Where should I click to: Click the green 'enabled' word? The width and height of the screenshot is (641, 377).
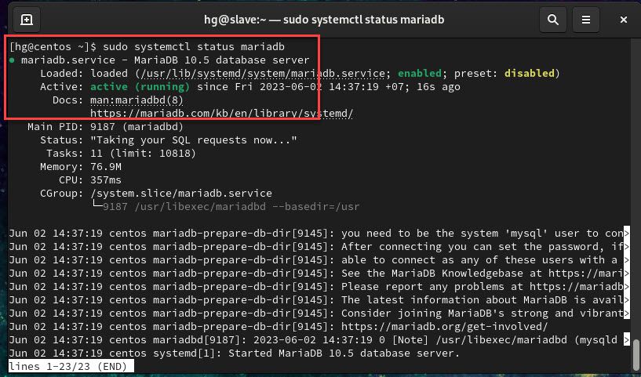[420, 74]
